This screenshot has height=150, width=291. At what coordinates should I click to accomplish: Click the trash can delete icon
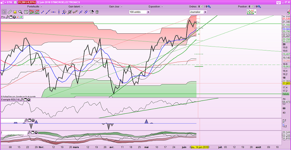[97, 12]
